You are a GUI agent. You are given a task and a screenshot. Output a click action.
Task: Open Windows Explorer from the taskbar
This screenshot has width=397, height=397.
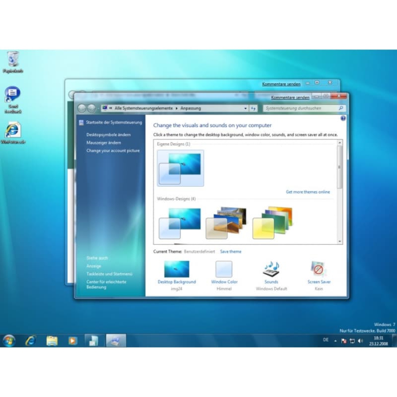point(52,341)
